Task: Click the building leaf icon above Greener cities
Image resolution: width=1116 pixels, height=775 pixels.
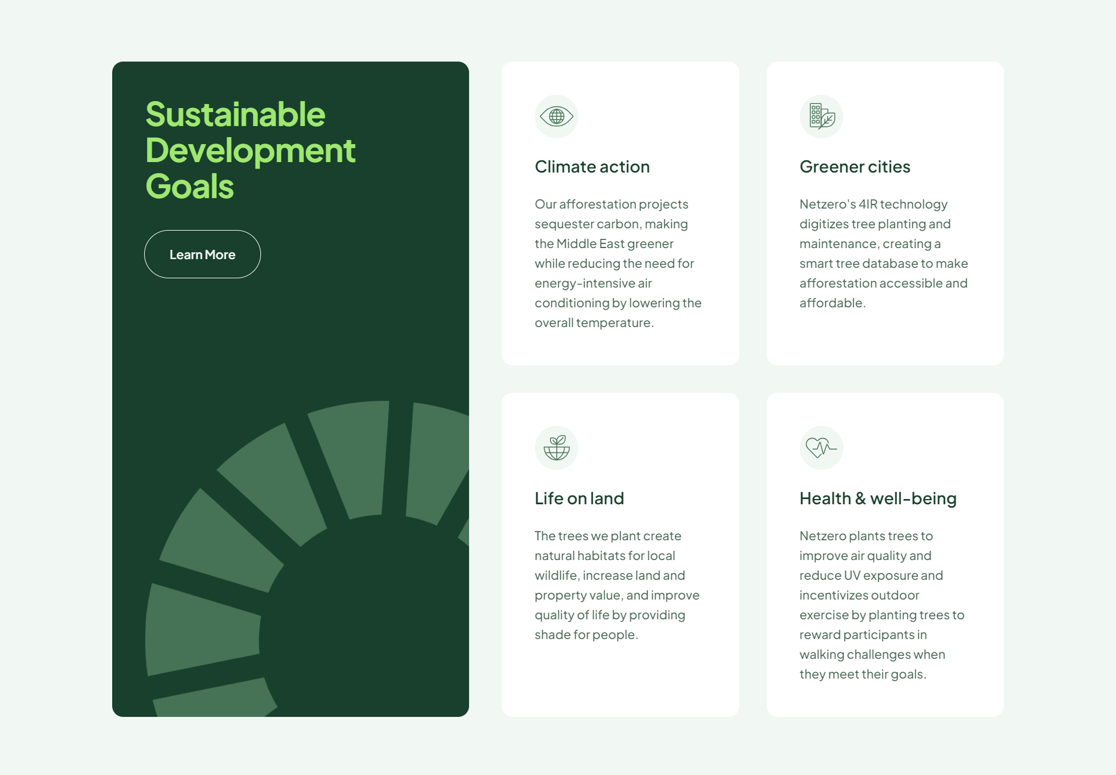Action: 821,116
